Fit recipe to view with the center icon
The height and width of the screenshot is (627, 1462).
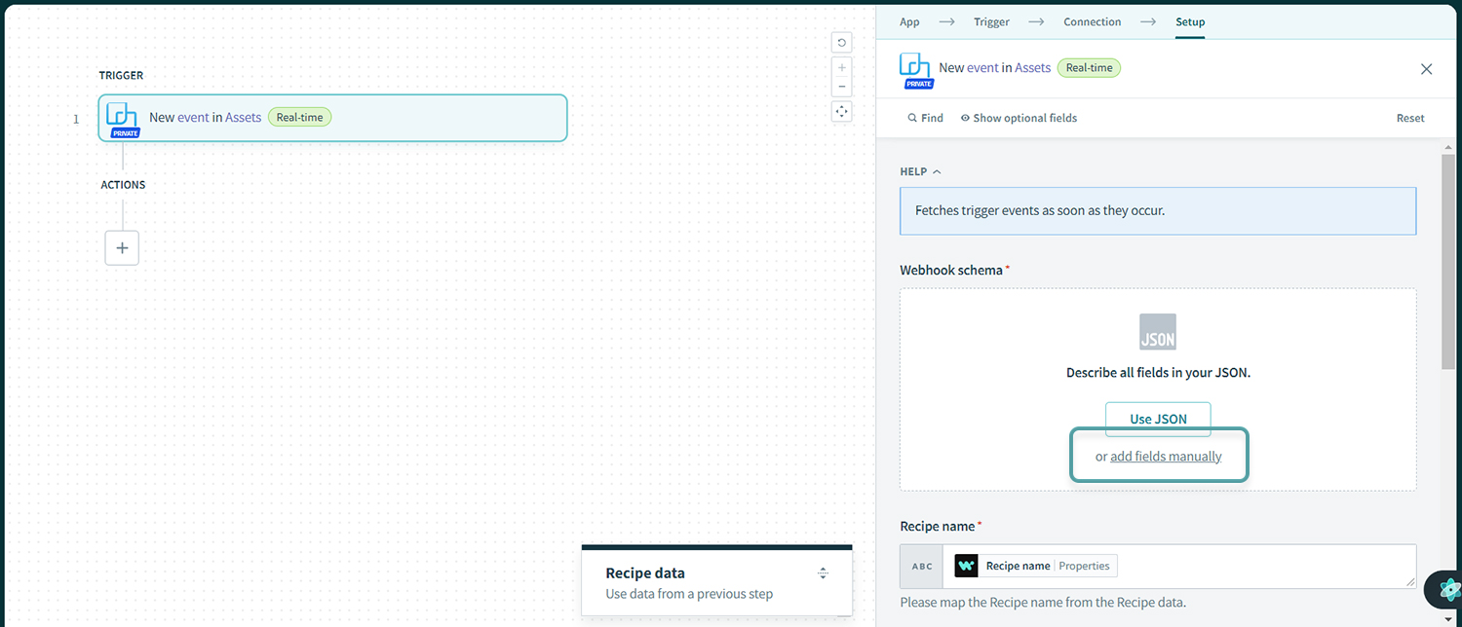(842, 111)
